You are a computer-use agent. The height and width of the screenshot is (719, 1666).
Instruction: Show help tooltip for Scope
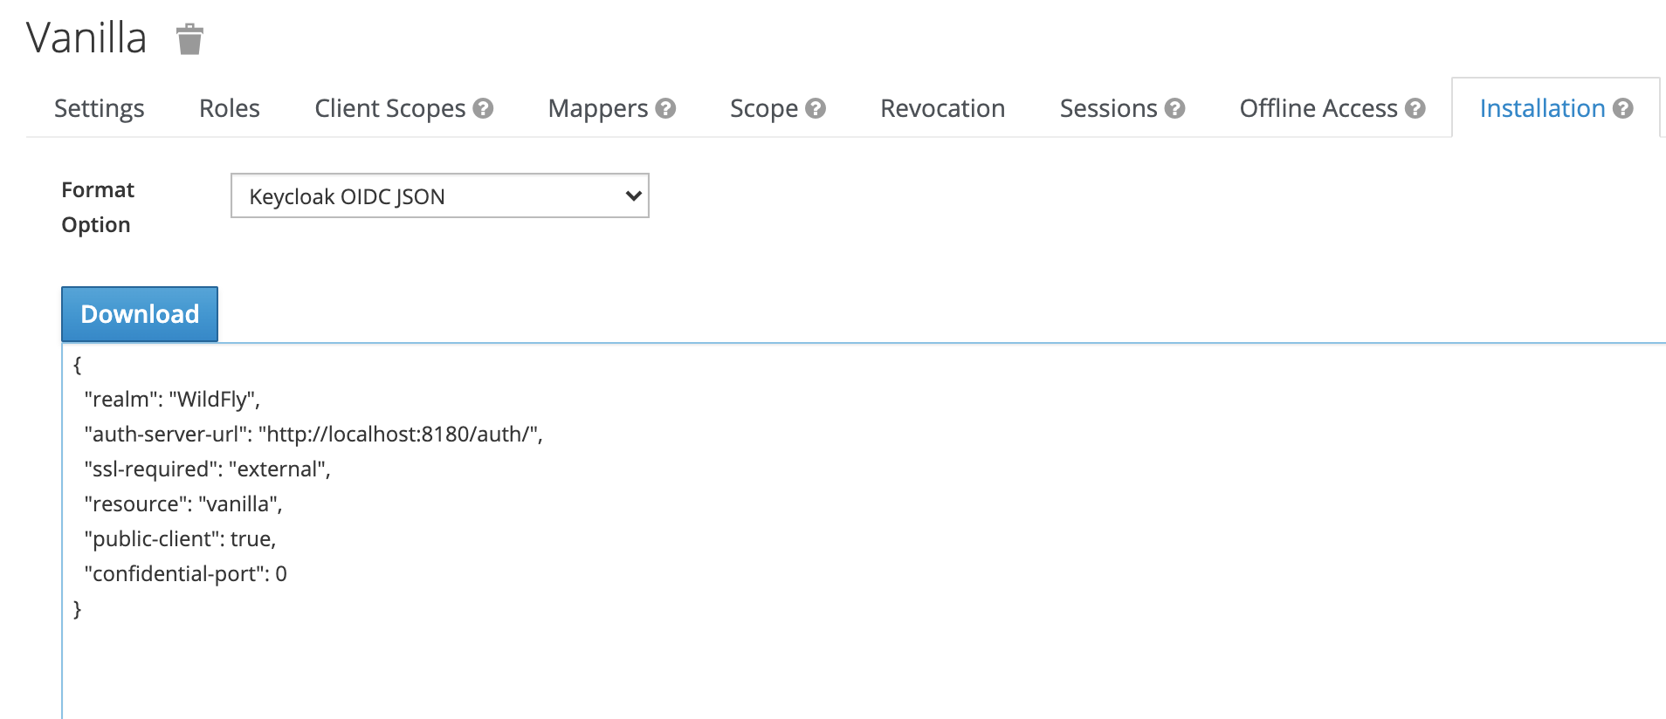click(816, 108)
